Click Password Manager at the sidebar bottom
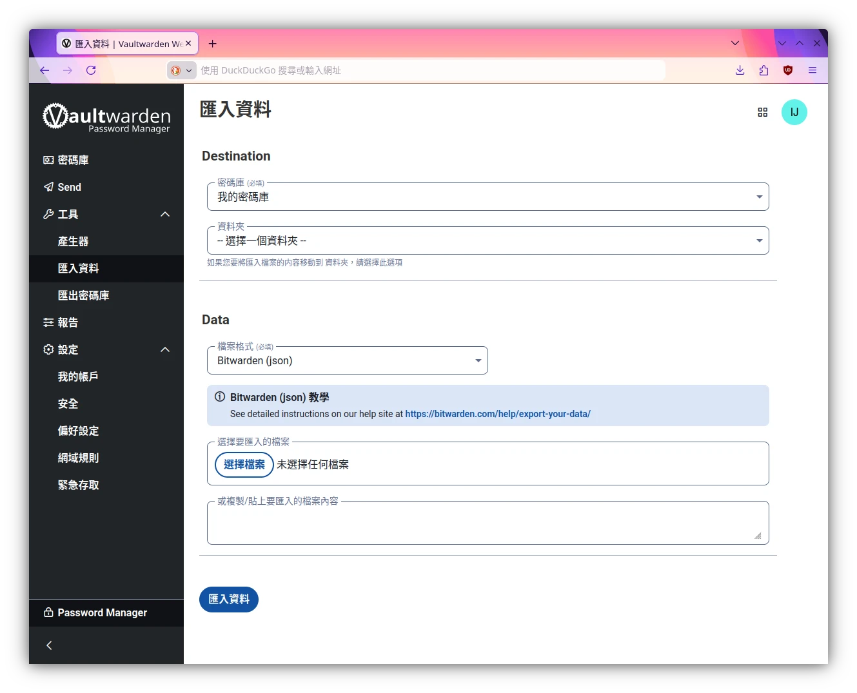Image resolution: width=857 pixels, height=693 pixels. (x=106, y=612)
